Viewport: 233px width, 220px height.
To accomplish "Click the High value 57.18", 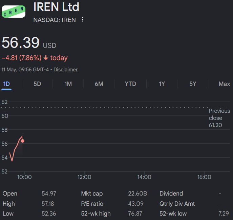I will click(x=48, y=204).
